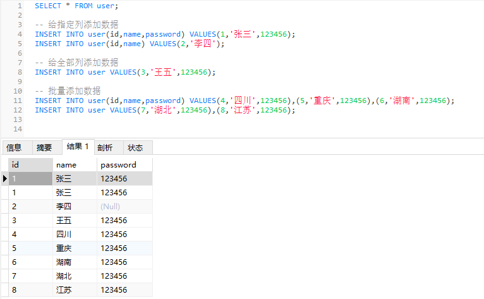The image size is (484, 299).
Task: Select id cell 3 in results
Action: point(30,220)
